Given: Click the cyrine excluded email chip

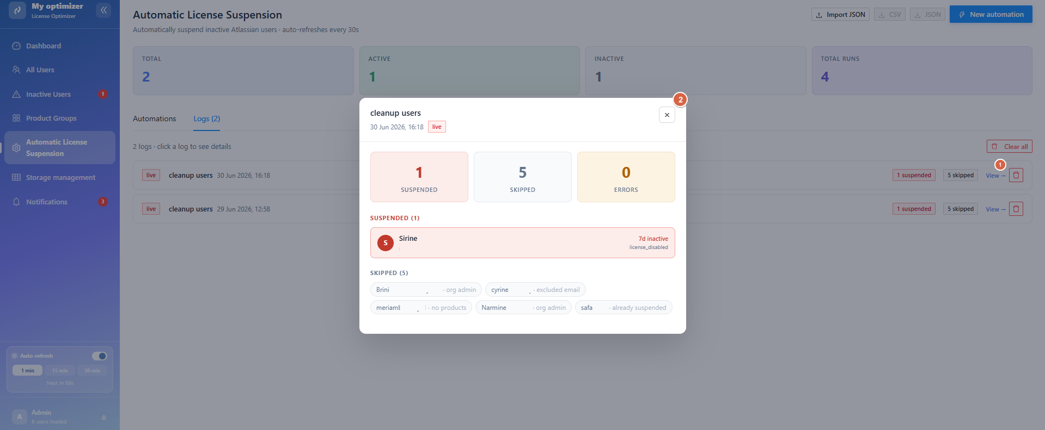Looking at the screenshot, I should (535, 290).
